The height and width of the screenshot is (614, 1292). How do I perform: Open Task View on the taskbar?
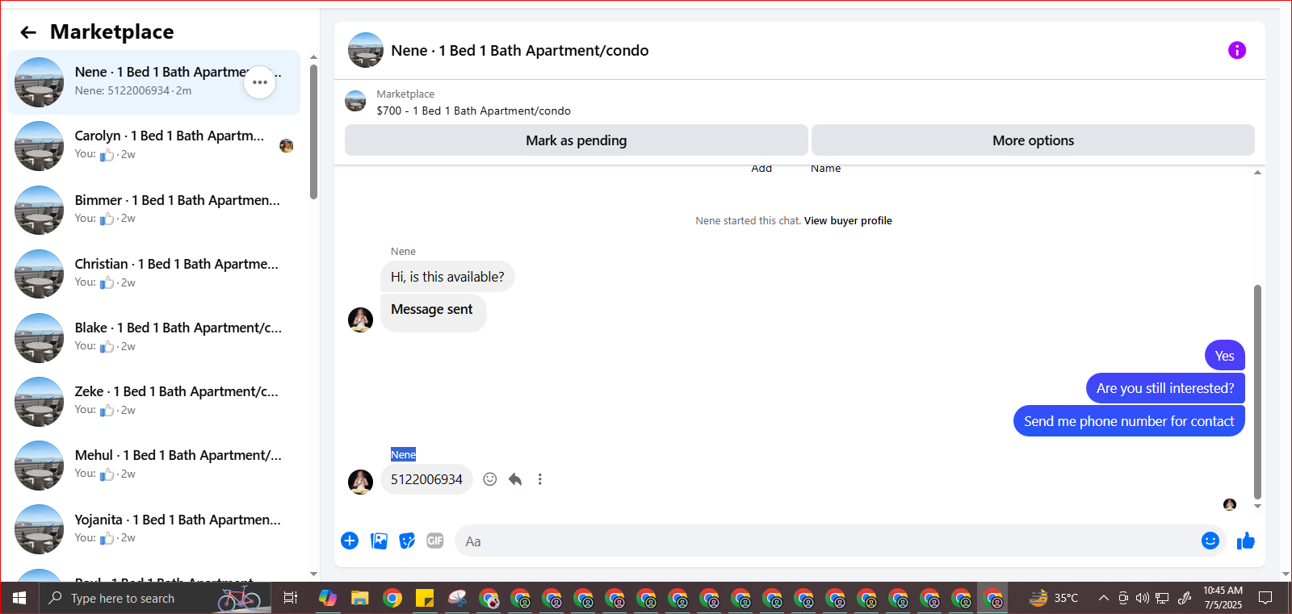point(291,598)
